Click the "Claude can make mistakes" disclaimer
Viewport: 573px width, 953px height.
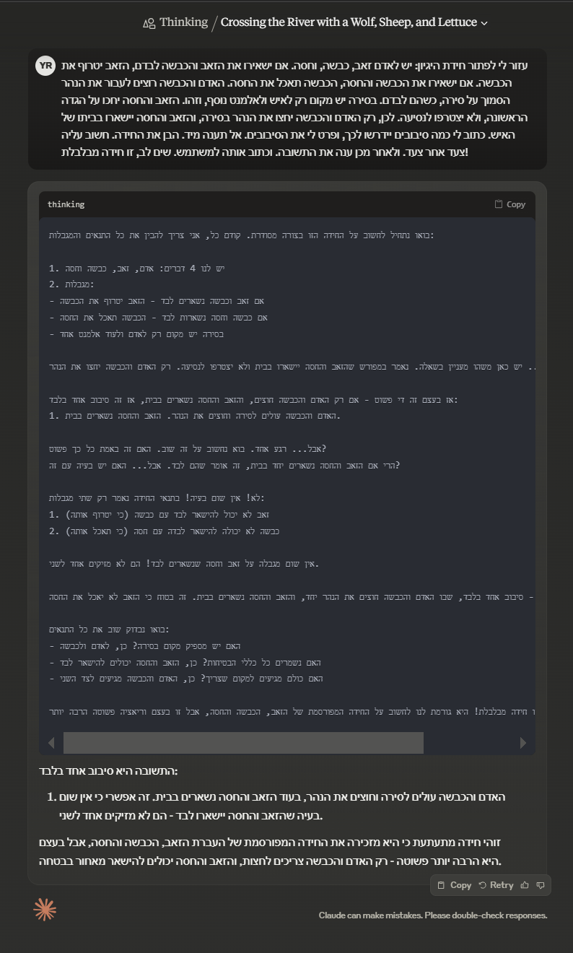point(433,915)
